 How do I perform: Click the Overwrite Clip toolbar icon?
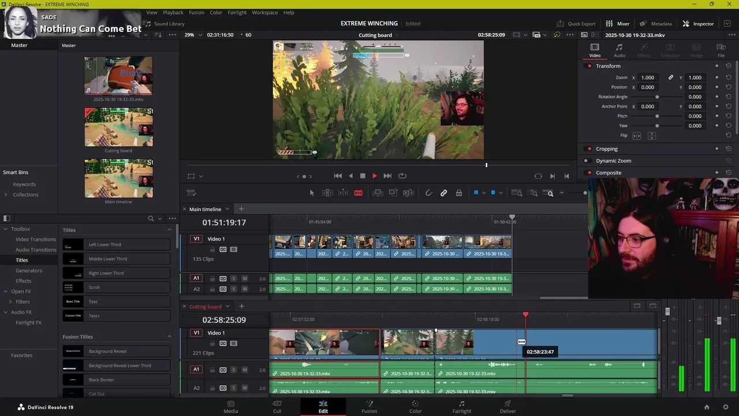point(393,193)
